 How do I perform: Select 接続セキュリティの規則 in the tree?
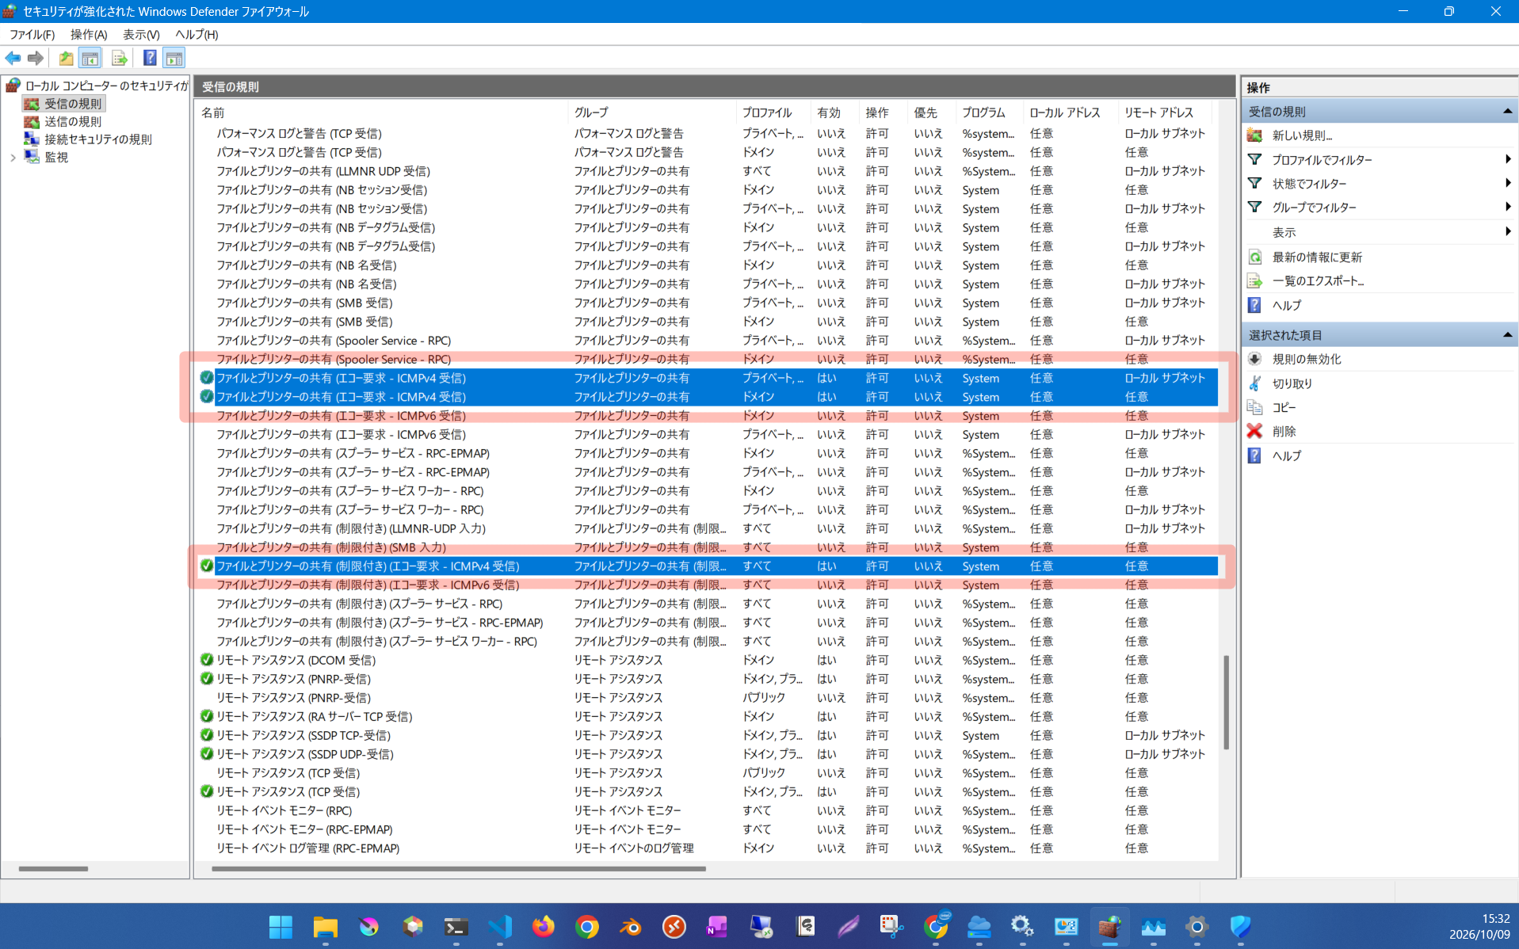(x=98, y=139)
